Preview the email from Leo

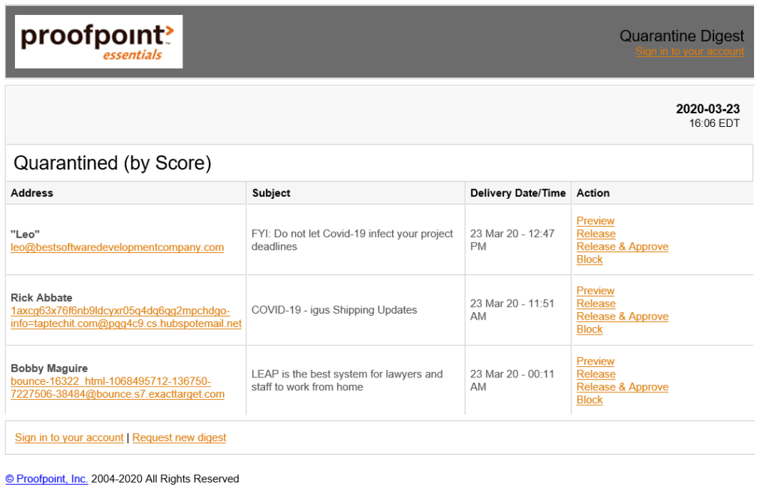pos(595,221)
